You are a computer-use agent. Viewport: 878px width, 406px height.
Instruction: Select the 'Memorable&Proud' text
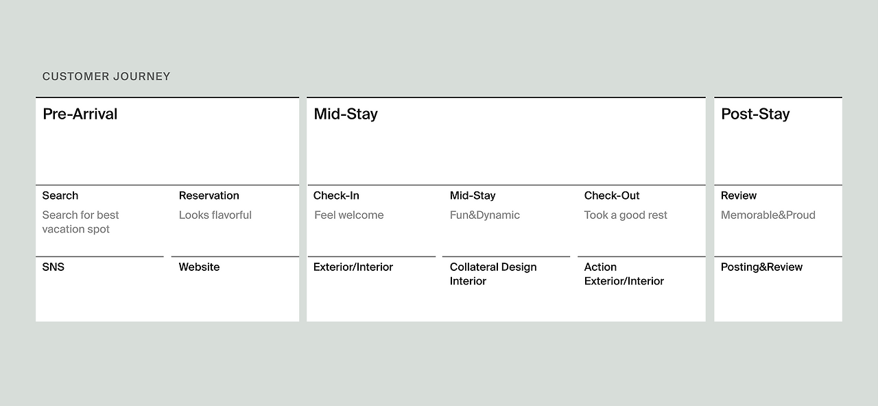(768, 215)
